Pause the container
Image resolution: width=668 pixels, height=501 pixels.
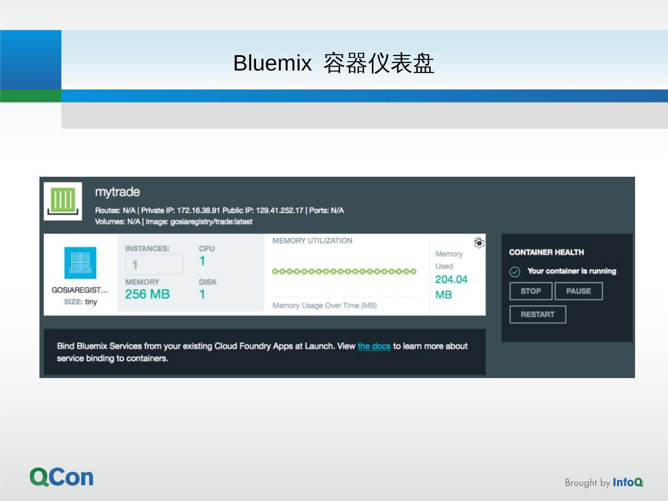[578, 291]
